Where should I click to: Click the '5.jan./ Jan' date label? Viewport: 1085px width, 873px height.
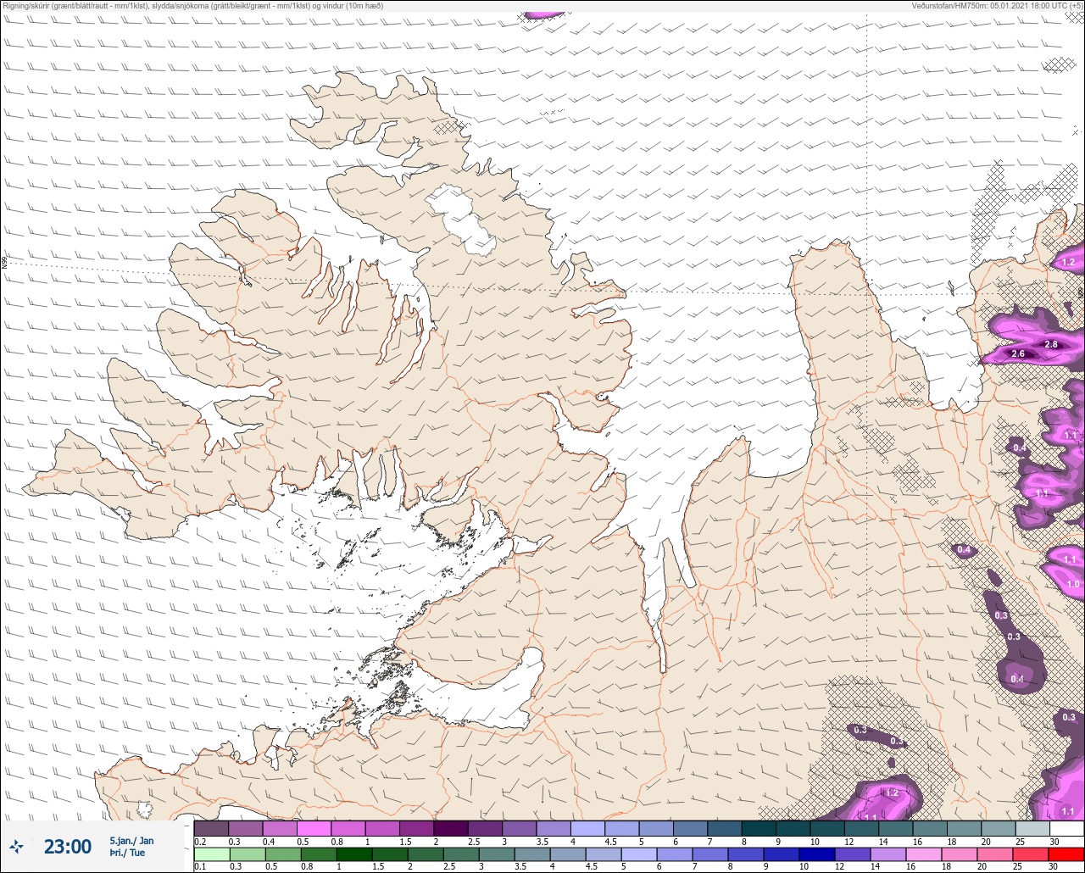(131, 841)
